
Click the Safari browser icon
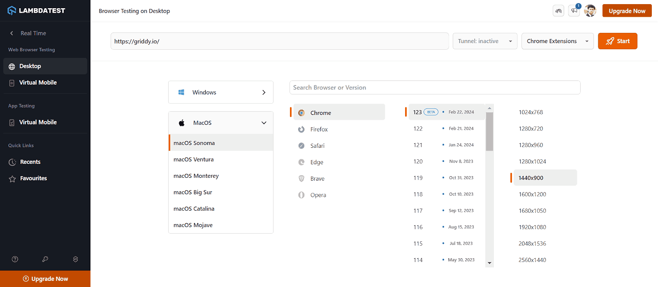point(301,146)
